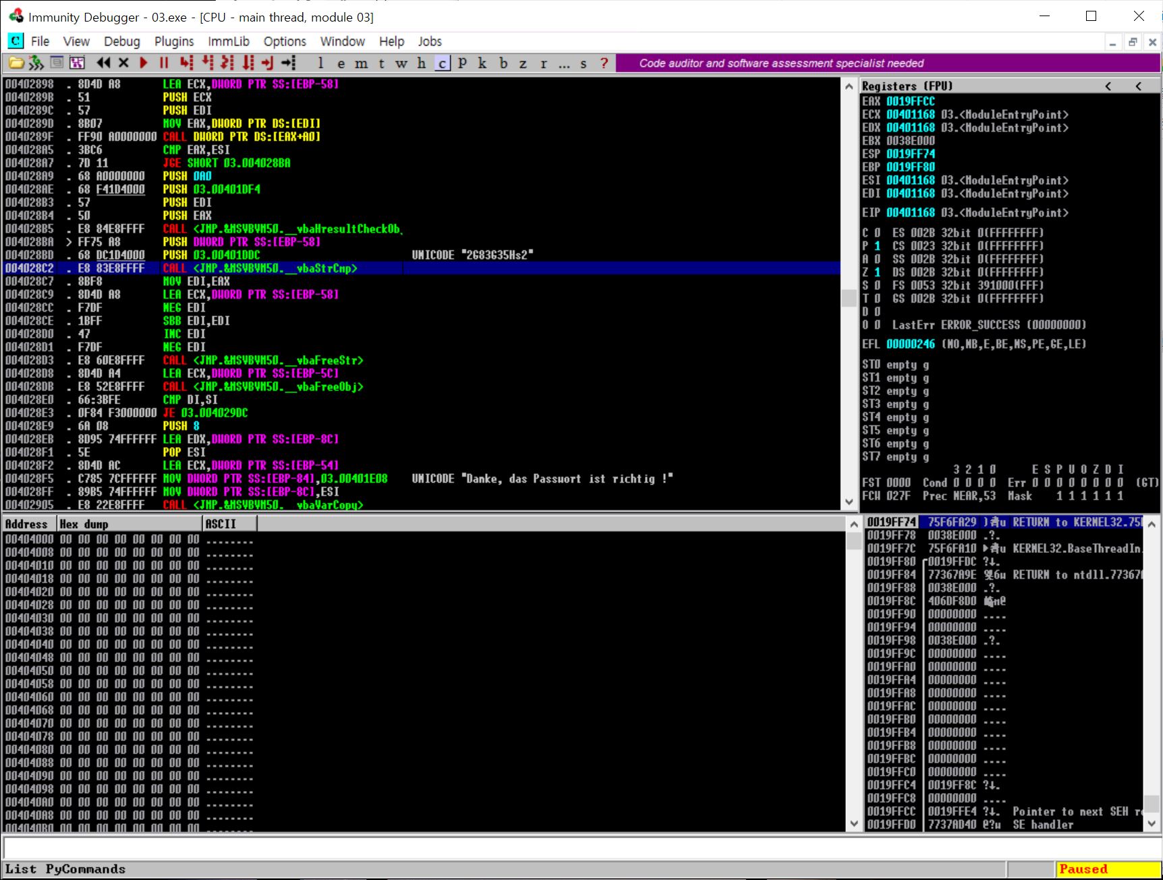This screenshot has width=1163, height=880.
Task: Open the Plugins menu
Action: pyautogui.click(x=174, y=41)
